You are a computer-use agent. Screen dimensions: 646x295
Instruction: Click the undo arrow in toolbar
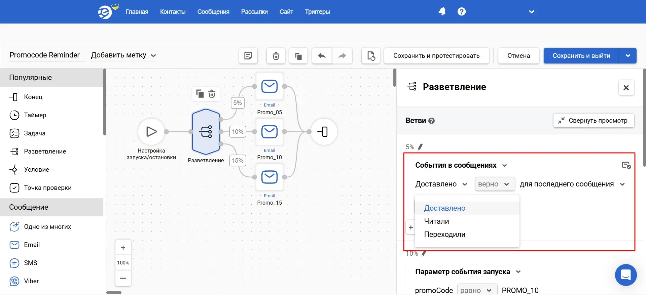[322, 56]
